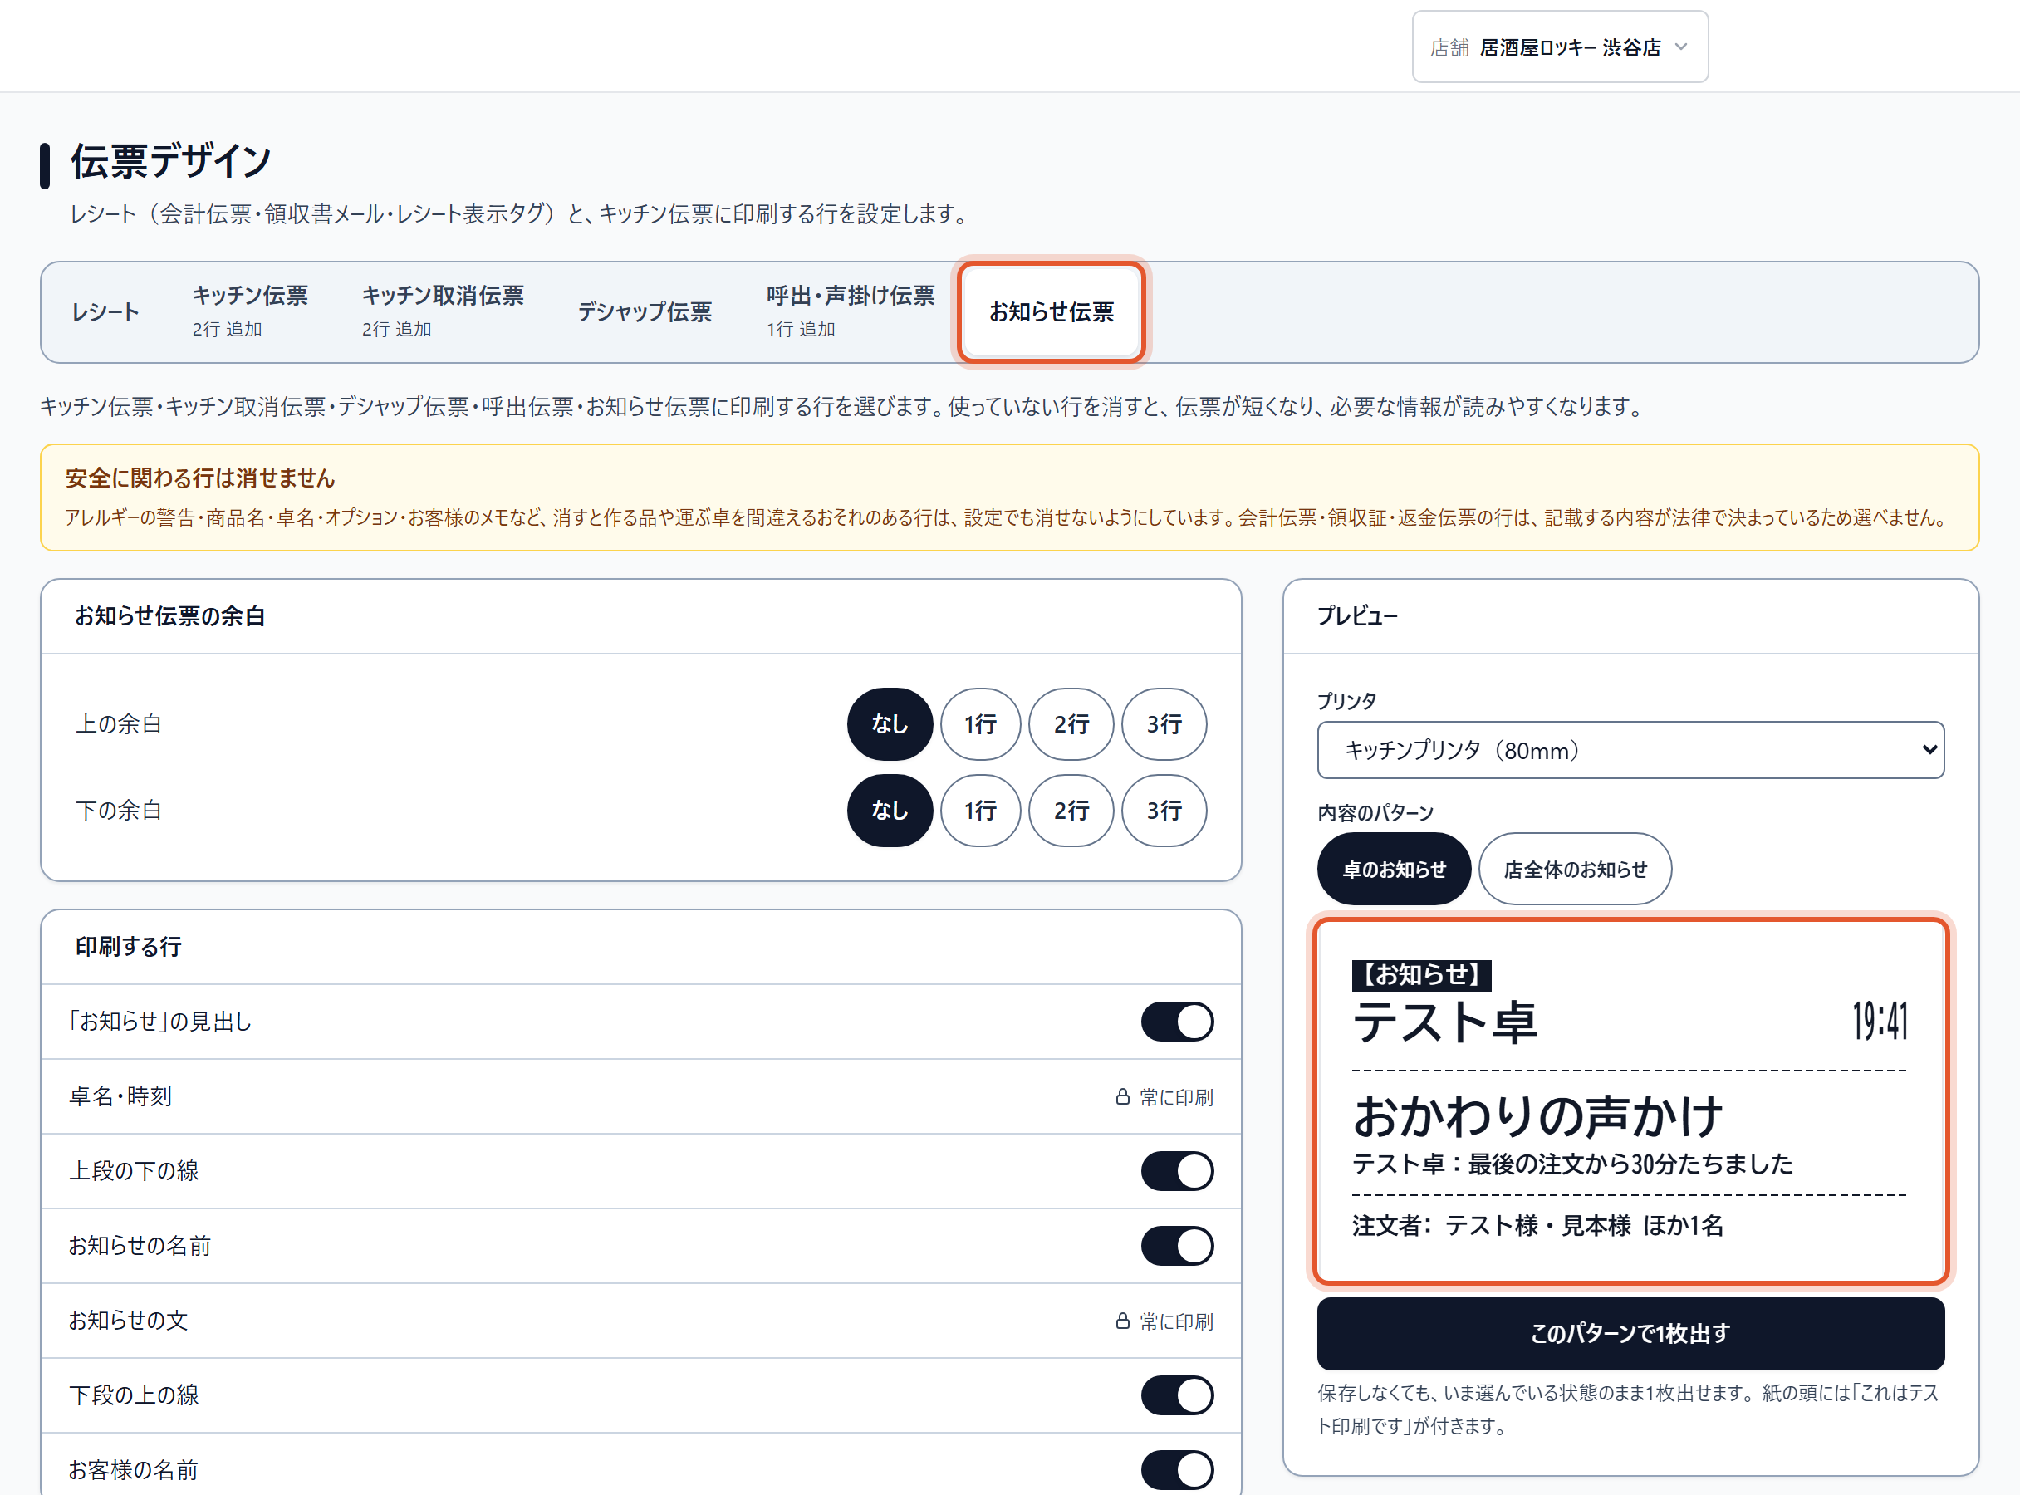Screen dimensions: 2020x1495
Task: Click the お知らせ伝票の余白 section header
Action: pos(170,616)
